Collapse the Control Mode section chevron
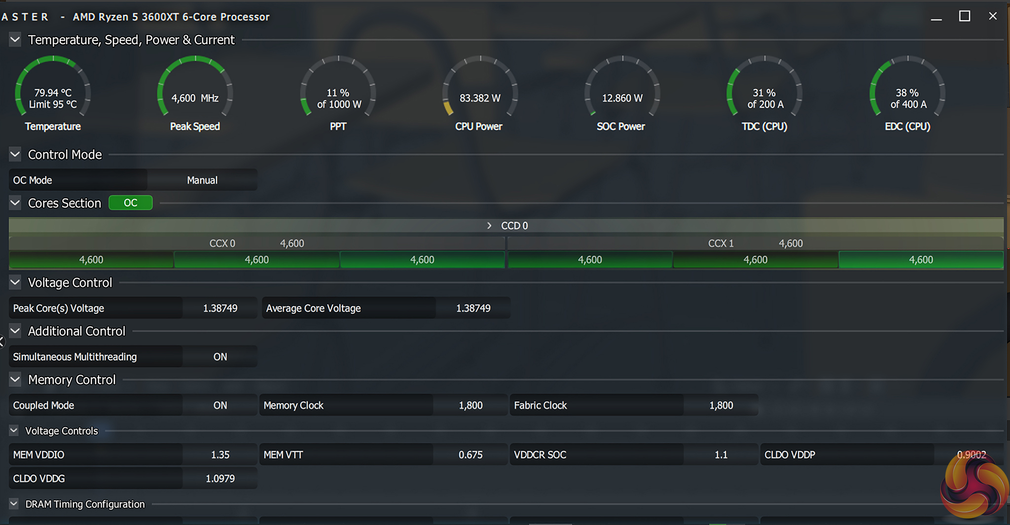1010x525 pixels. pyautogui.click(x=15, y=154)
